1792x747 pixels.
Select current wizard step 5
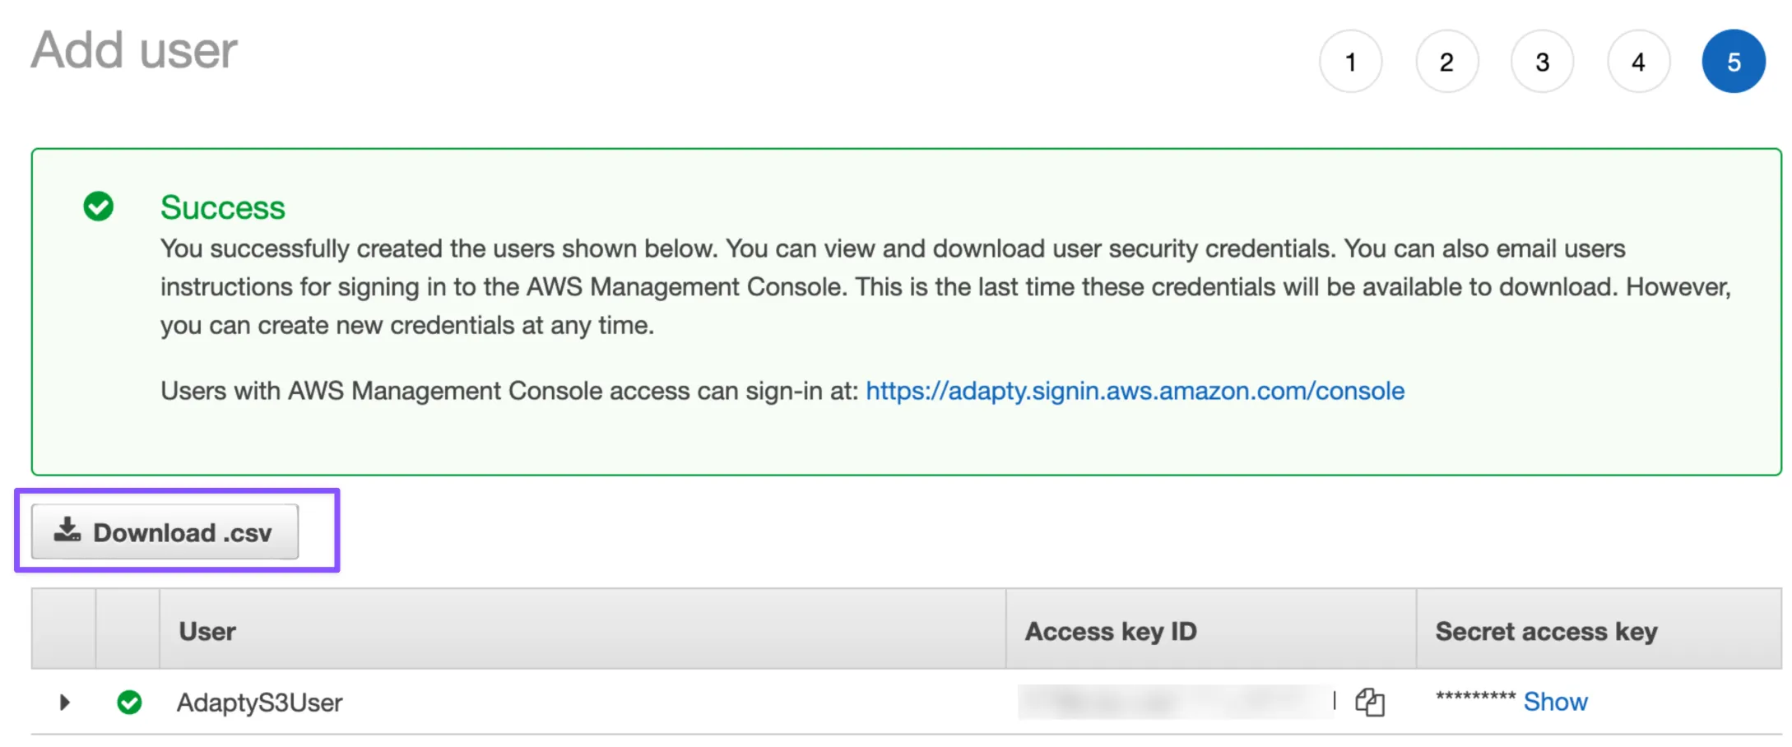click(1734, 62)
